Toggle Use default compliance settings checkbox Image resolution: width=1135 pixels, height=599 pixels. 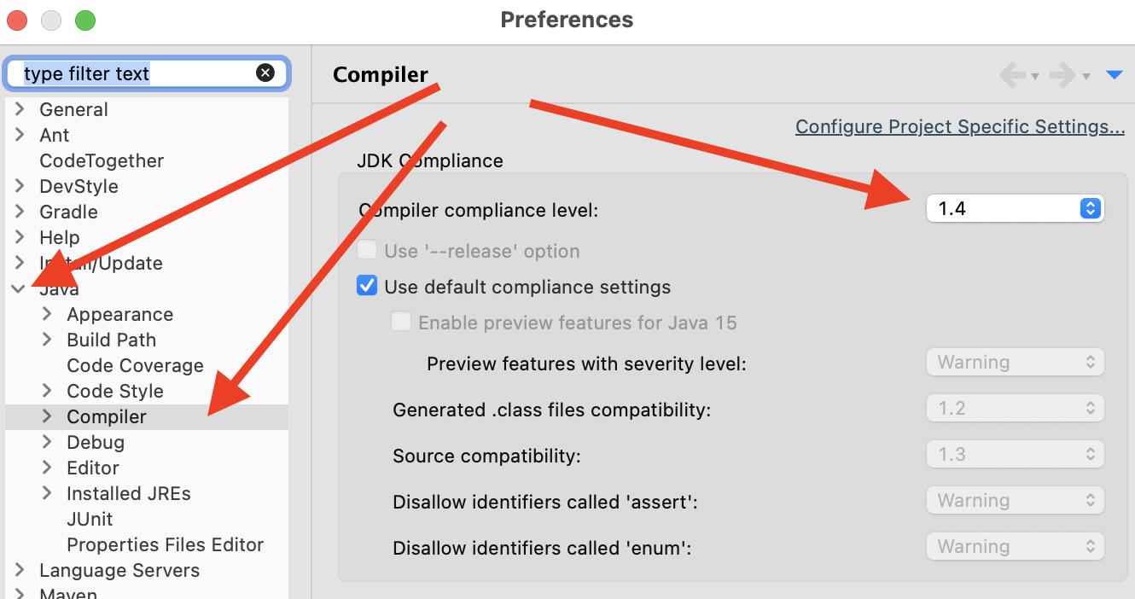click(x=367, y=287)
